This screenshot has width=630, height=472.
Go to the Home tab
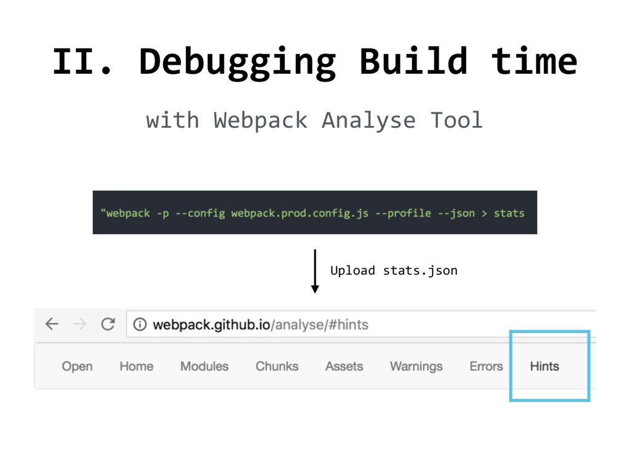(136, 366)
